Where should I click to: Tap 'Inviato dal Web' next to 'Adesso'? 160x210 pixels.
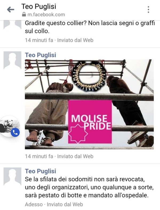(65, 204)
